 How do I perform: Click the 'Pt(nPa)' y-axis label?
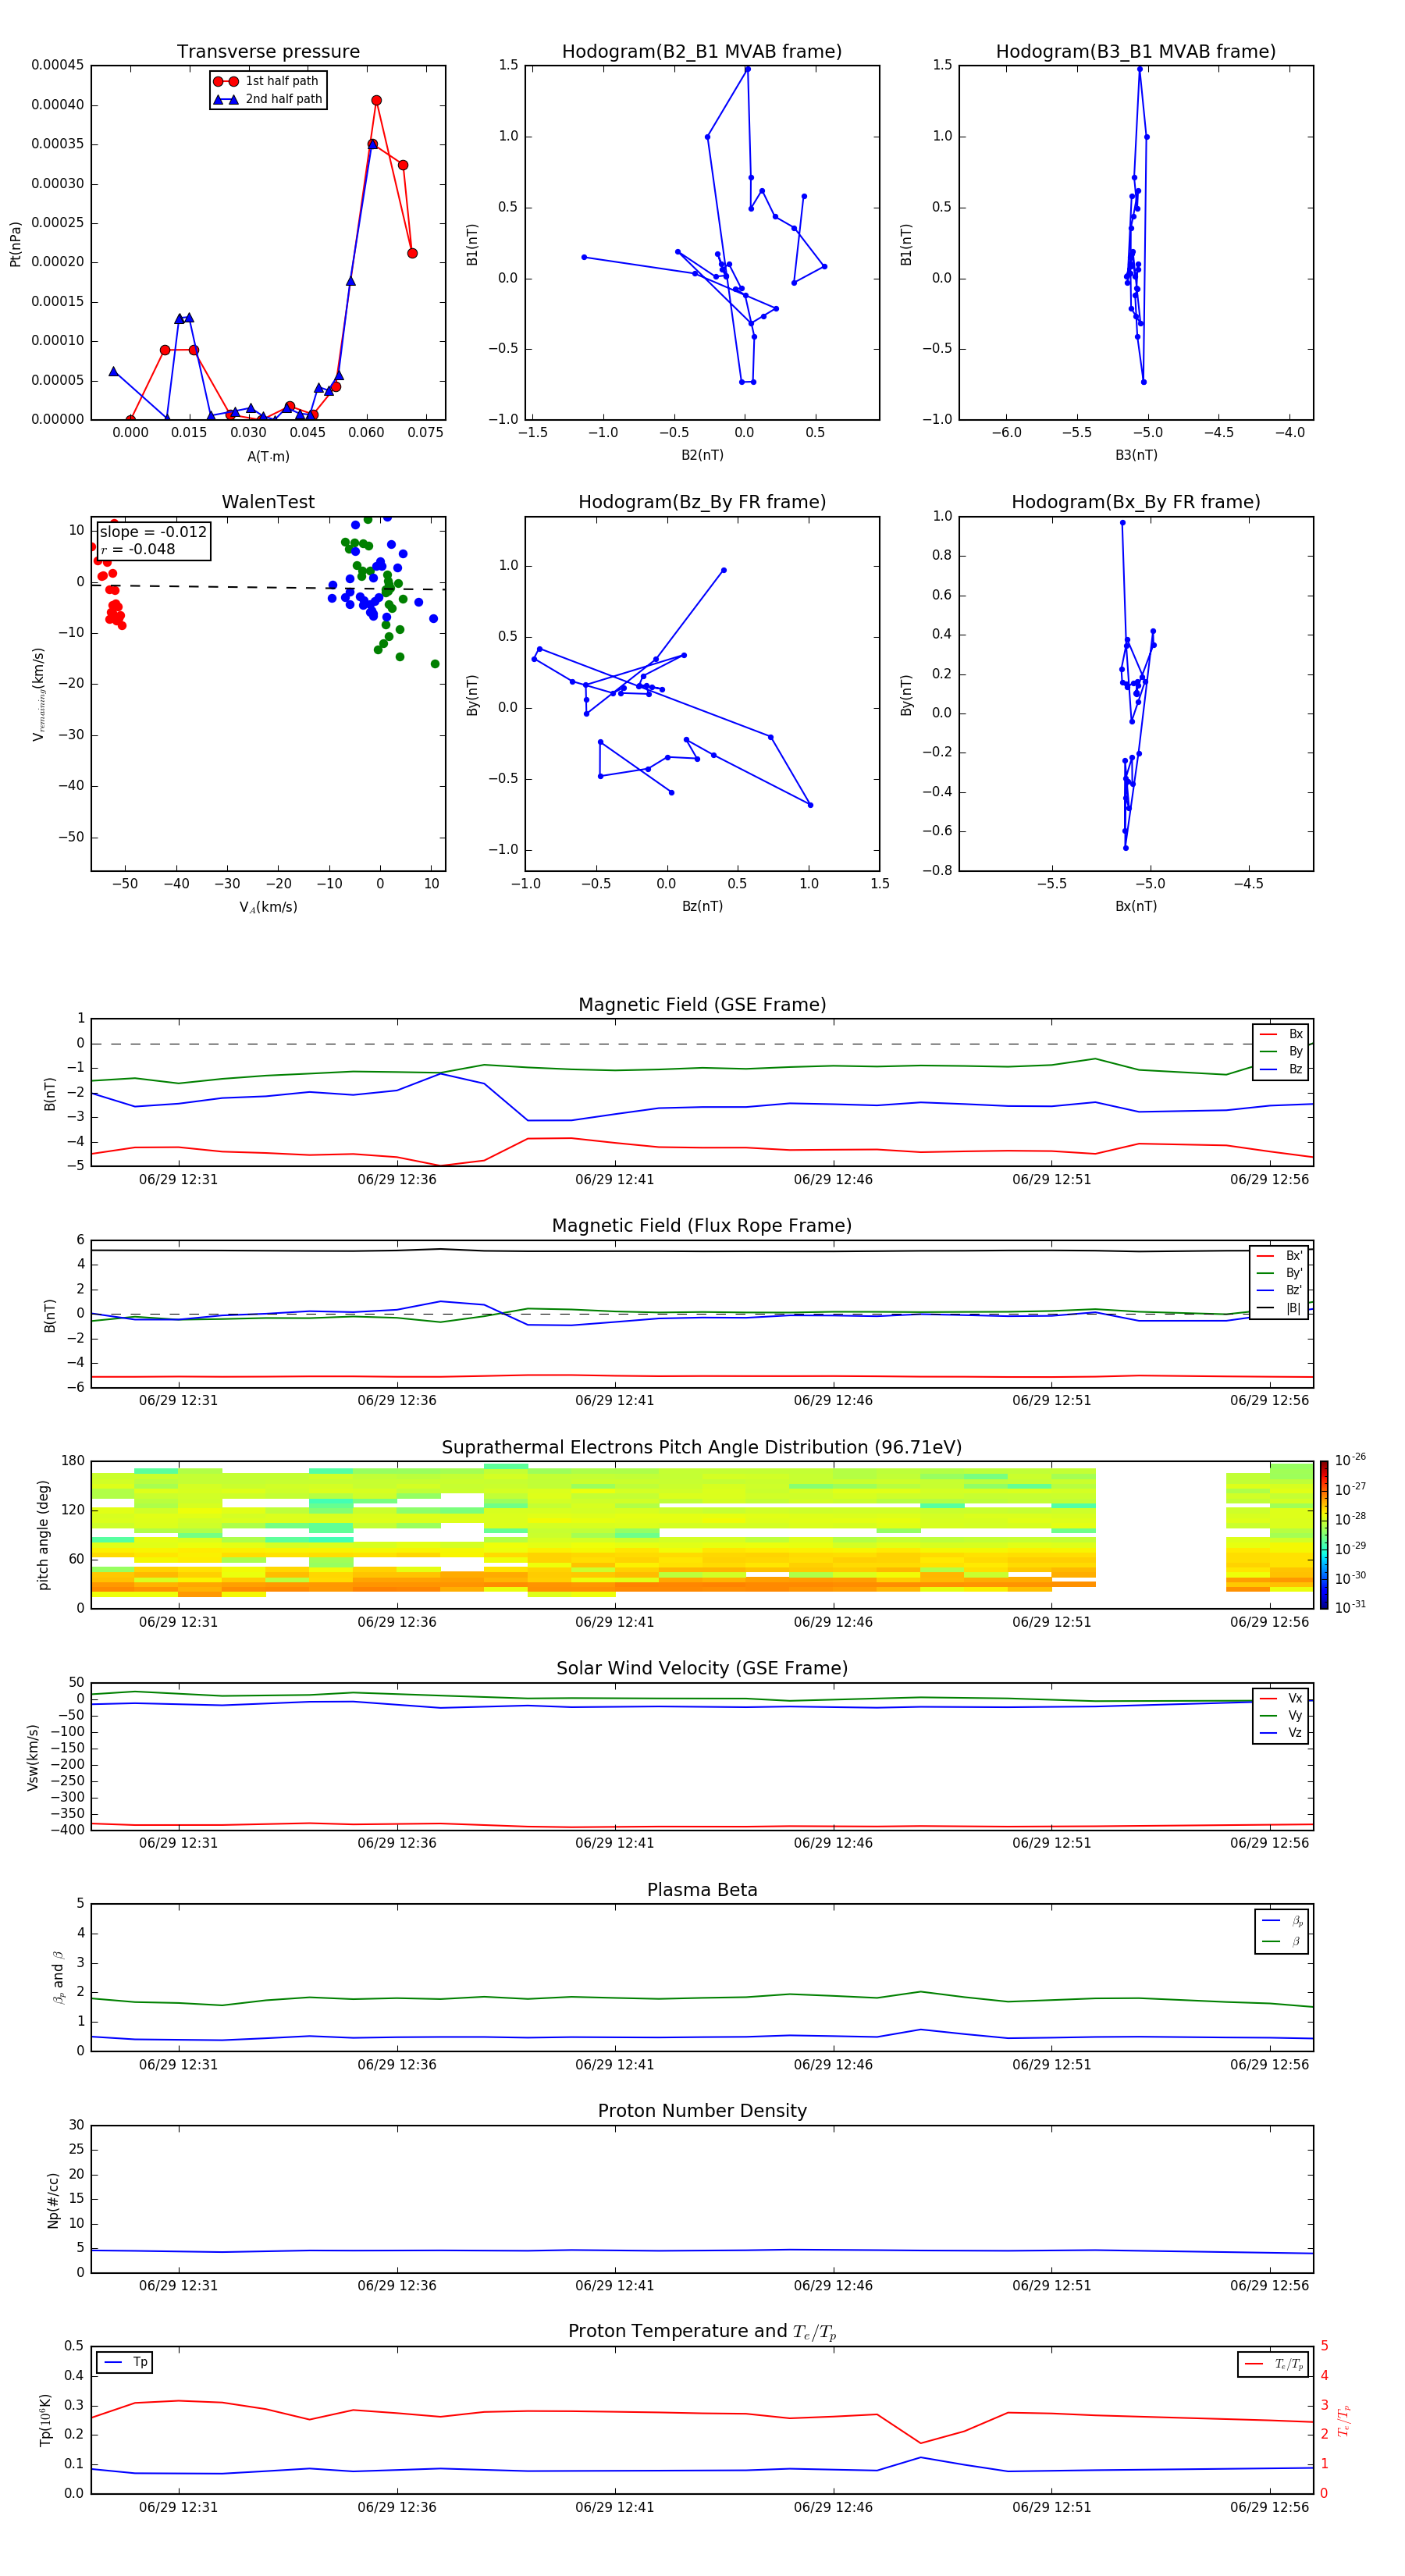pyautogui.click(x=15, y=244)
